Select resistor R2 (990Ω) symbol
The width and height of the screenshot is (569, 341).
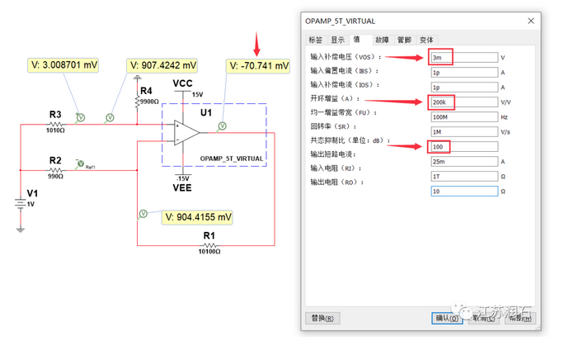(x=54, y=170)
